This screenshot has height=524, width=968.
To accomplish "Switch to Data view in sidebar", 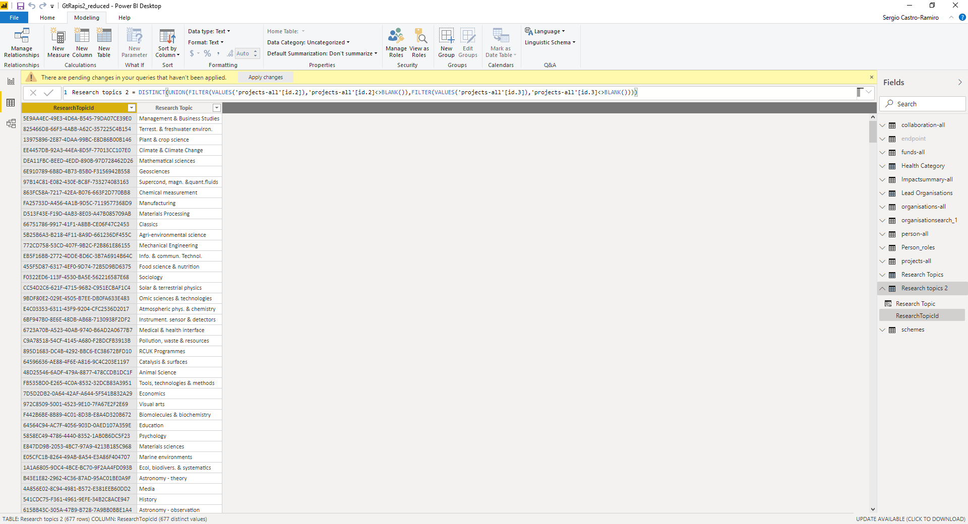I will coord(11,102).
